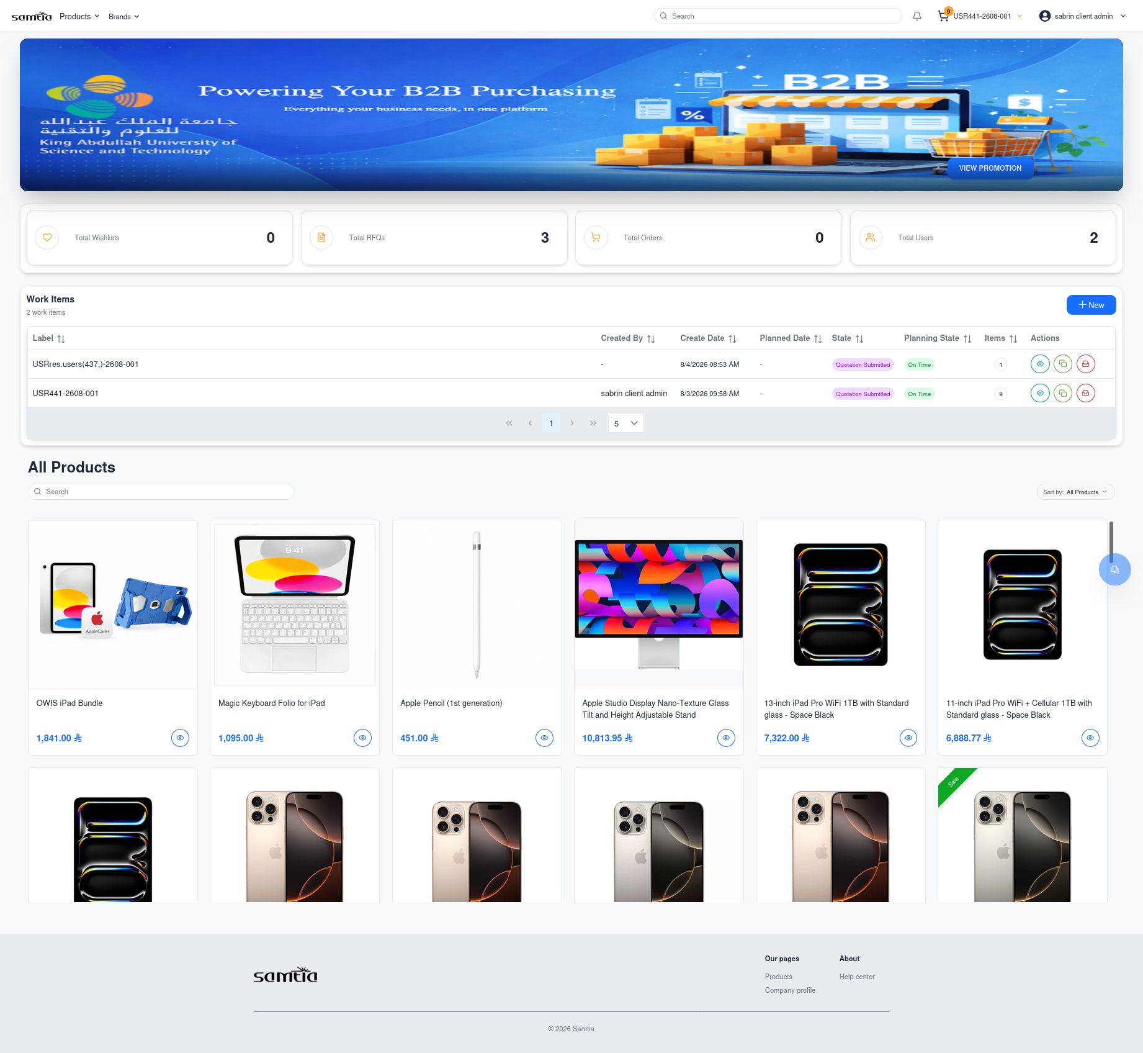Open the USR441-2608-001 cart selector dropdown

point(988,16)
